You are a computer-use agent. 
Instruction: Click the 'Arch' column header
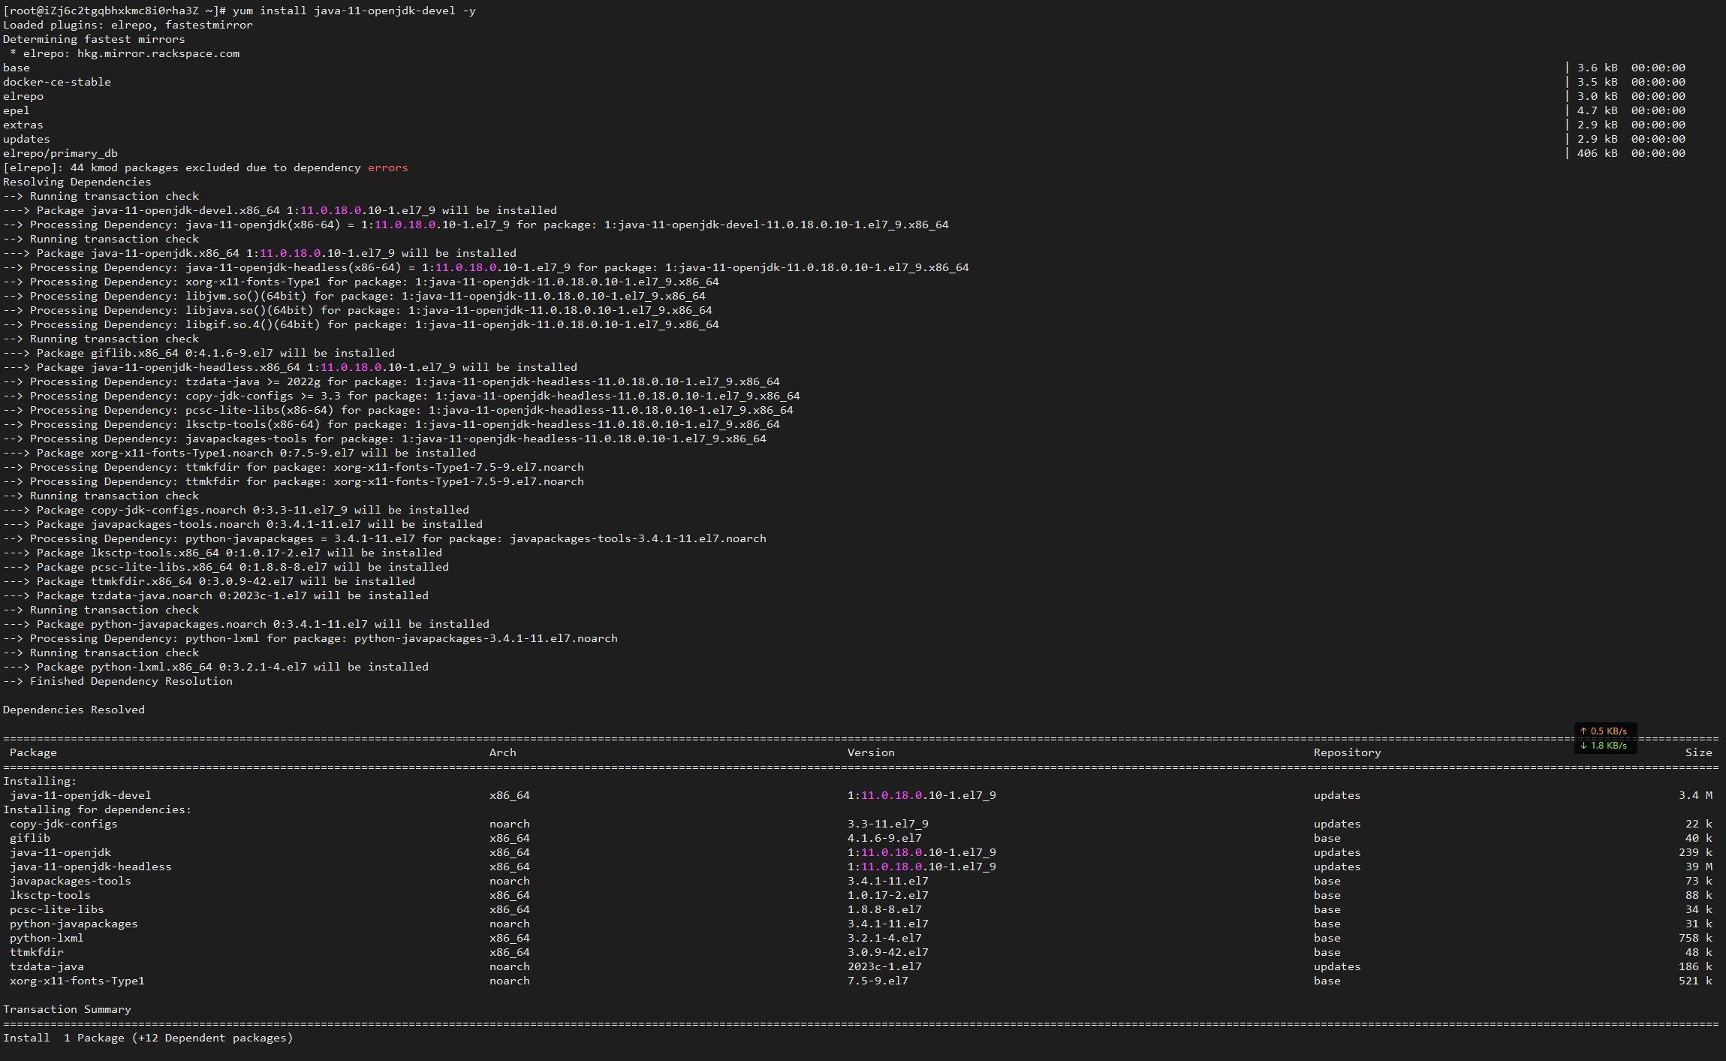pos(502,752)
